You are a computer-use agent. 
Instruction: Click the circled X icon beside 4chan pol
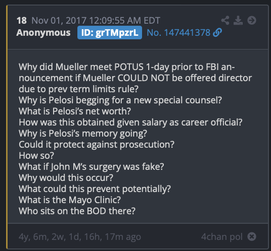[252, 236]
